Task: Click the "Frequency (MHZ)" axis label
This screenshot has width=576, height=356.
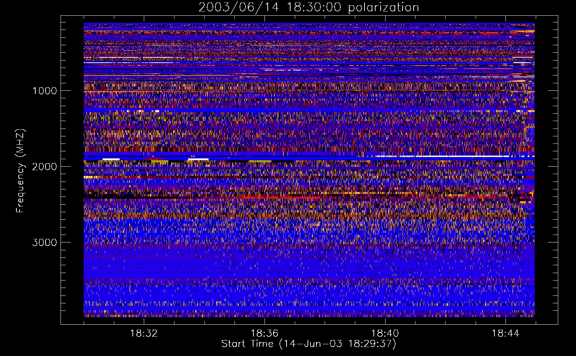Action: tap(20, 171)
